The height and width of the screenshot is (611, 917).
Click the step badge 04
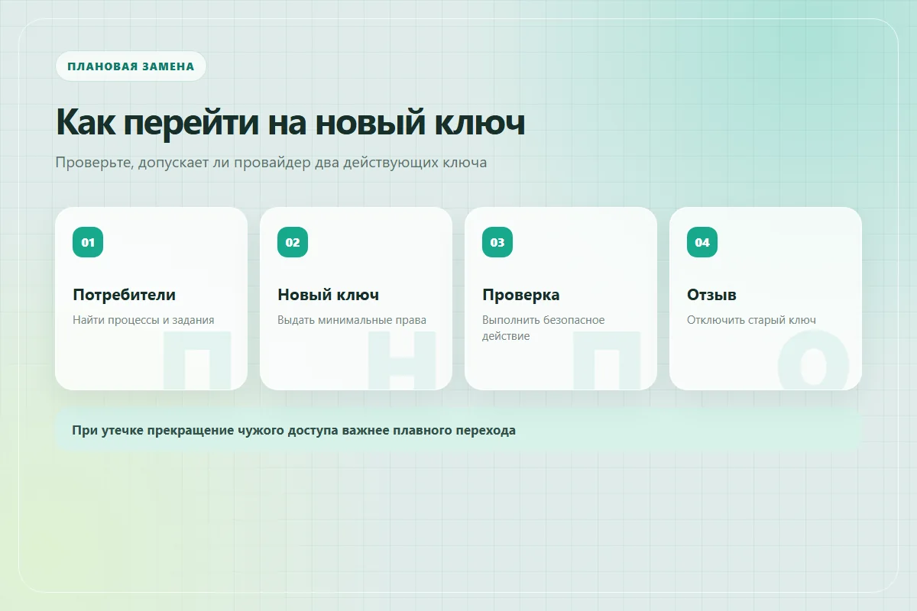(702, 242)
